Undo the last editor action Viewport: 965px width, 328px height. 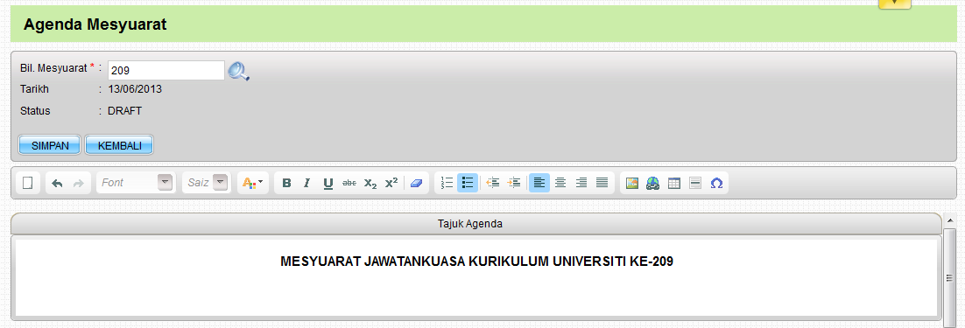tap(57, 183)
